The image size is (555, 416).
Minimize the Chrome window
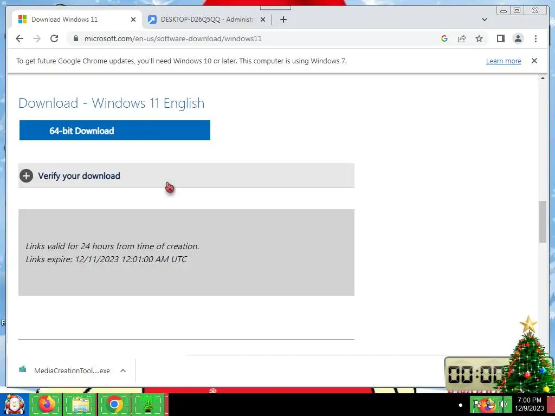point(504,10)
